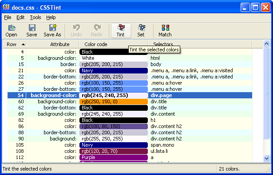The image size is (273, 175).
Task: Select the Navy swatch in row 105
Action: [114, 145]
